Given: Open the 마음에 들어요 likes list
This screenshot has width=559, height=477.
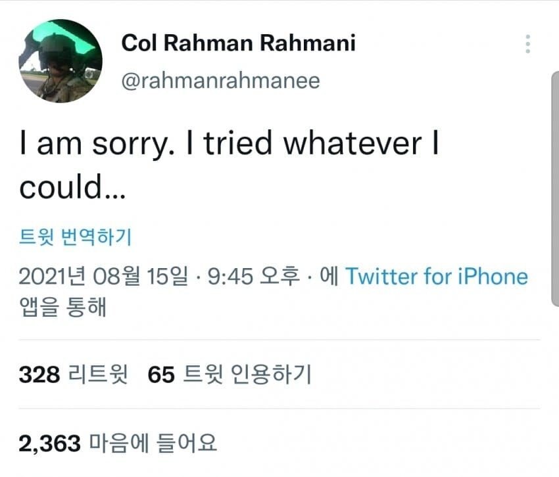Looking at the screenshot, I should click(x=153, y=444).
